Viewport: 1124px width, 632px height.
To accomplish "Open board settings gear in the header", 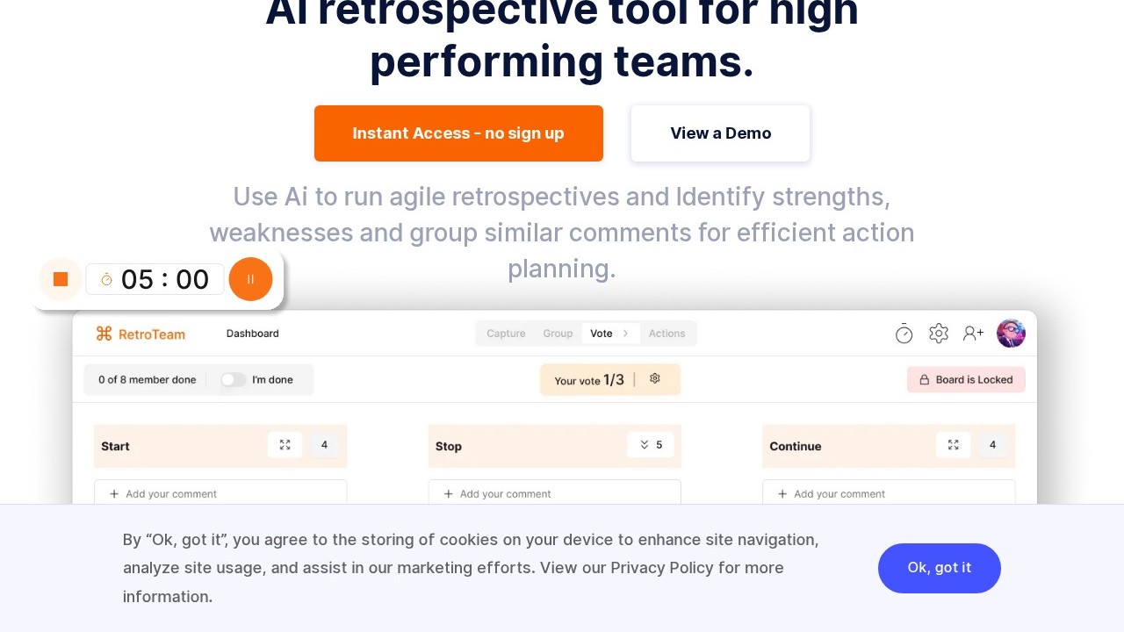I will pos(939,334).
